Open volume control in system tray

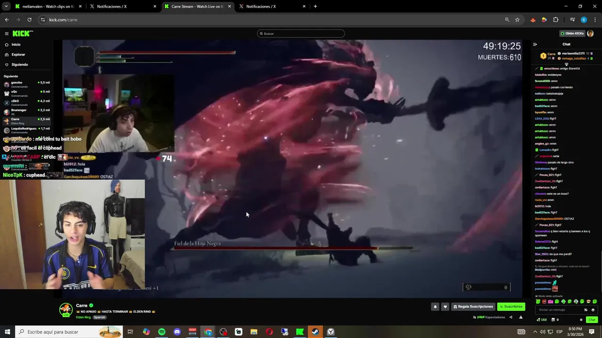click(x=543, y=332)
